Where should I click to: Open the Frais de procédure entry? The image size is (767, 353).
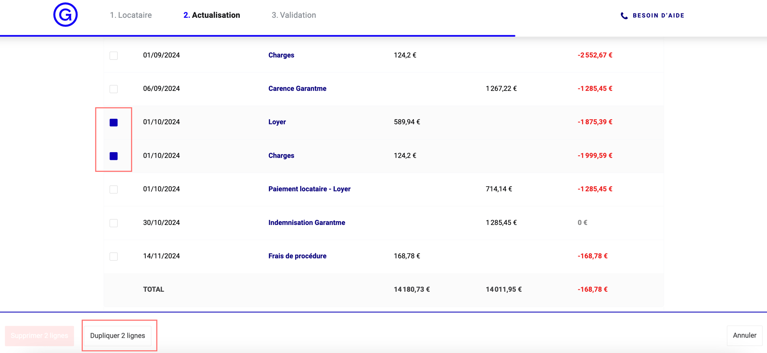[297, 256]
